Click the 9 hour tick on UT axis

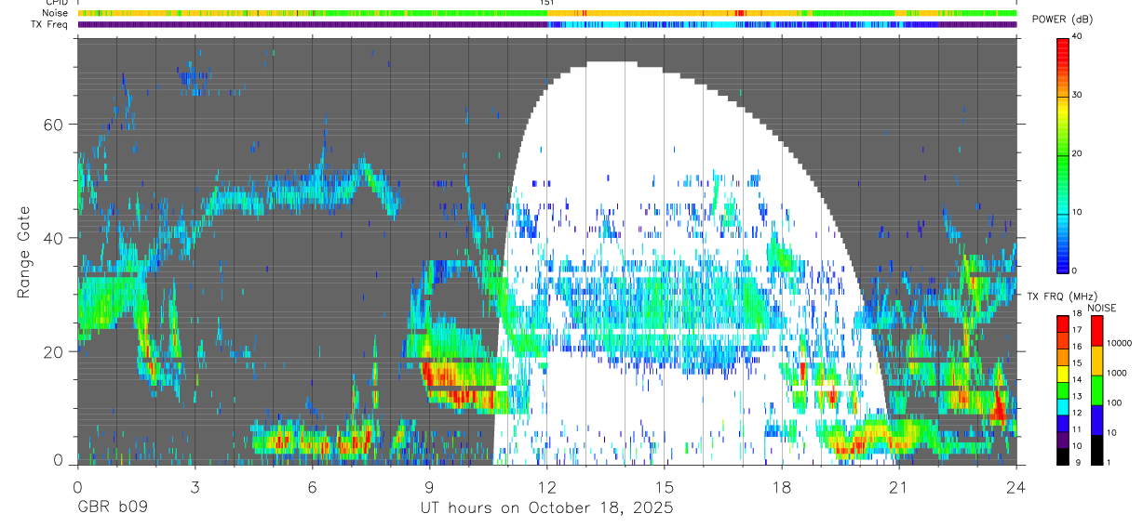point(429,486)
